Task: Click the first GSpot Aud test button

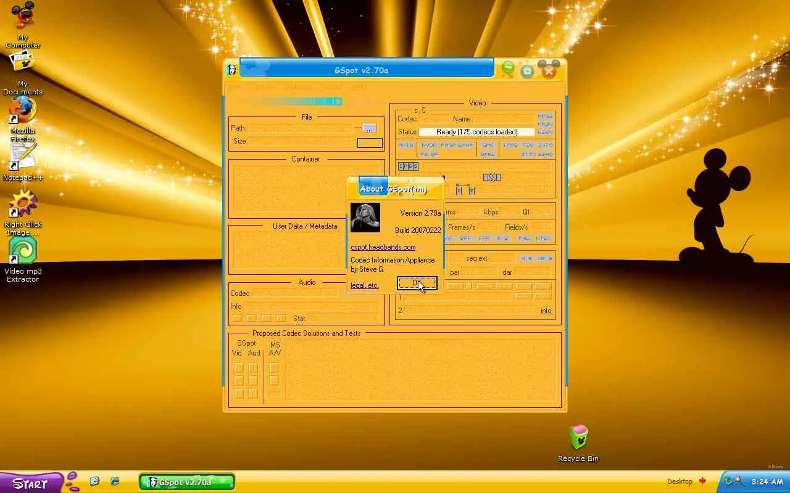Action: point(253,368)
